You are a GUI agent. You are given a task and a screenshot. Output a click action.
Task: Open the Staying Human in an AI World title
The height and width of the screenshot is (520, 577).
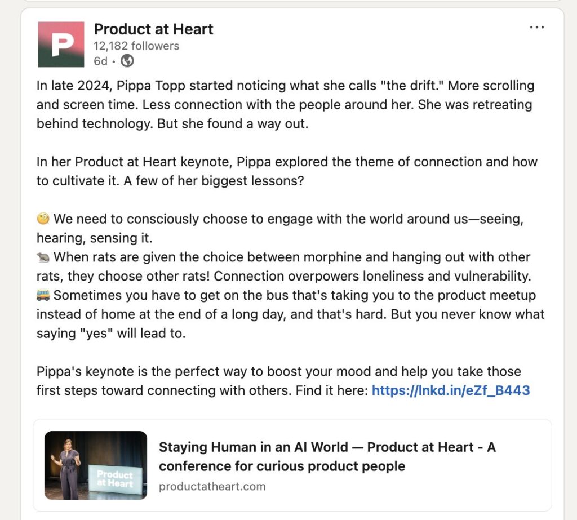pyautogui.click(x=327, y=456)
